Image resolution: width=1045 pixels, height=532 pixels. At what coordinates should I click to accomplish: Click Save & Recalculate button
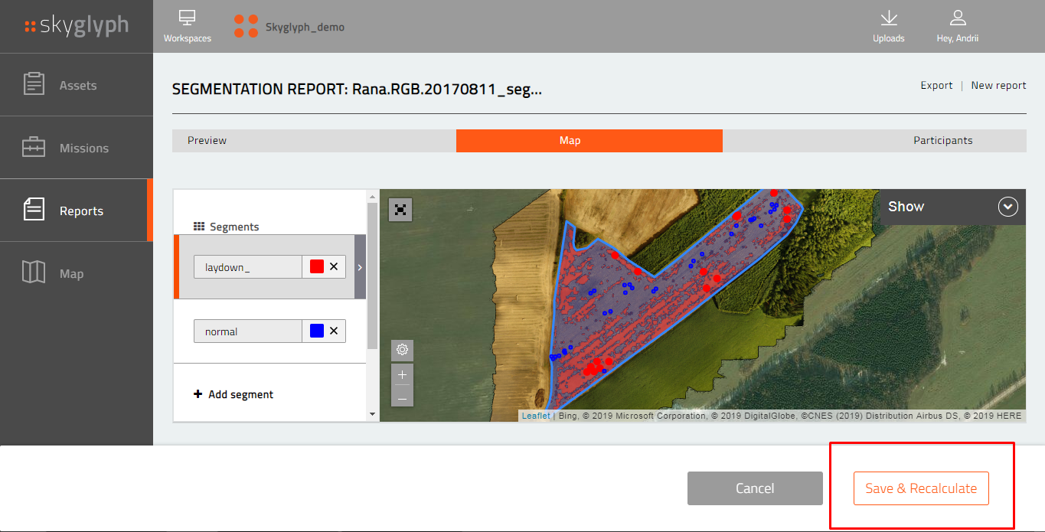pos(921,488)
